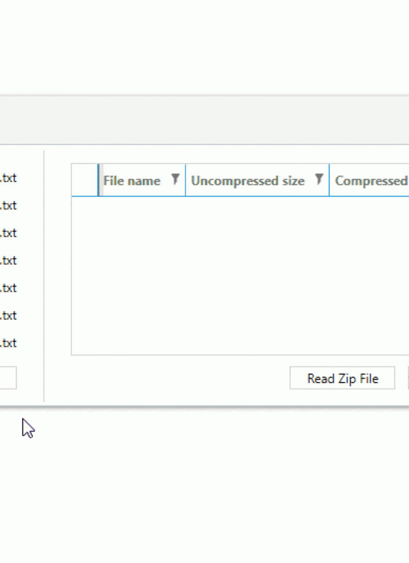
Task: Sort the grid by the File name column
Action: click(131, 180)
